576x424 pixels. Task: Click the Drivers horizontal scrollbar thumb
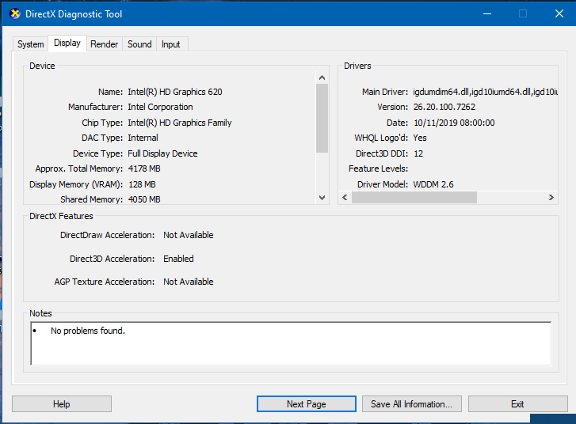pyautogui.click(x=414, y=197)
